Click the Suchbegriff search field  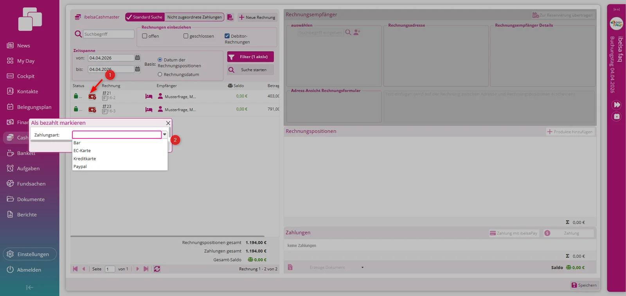point(109,34)
